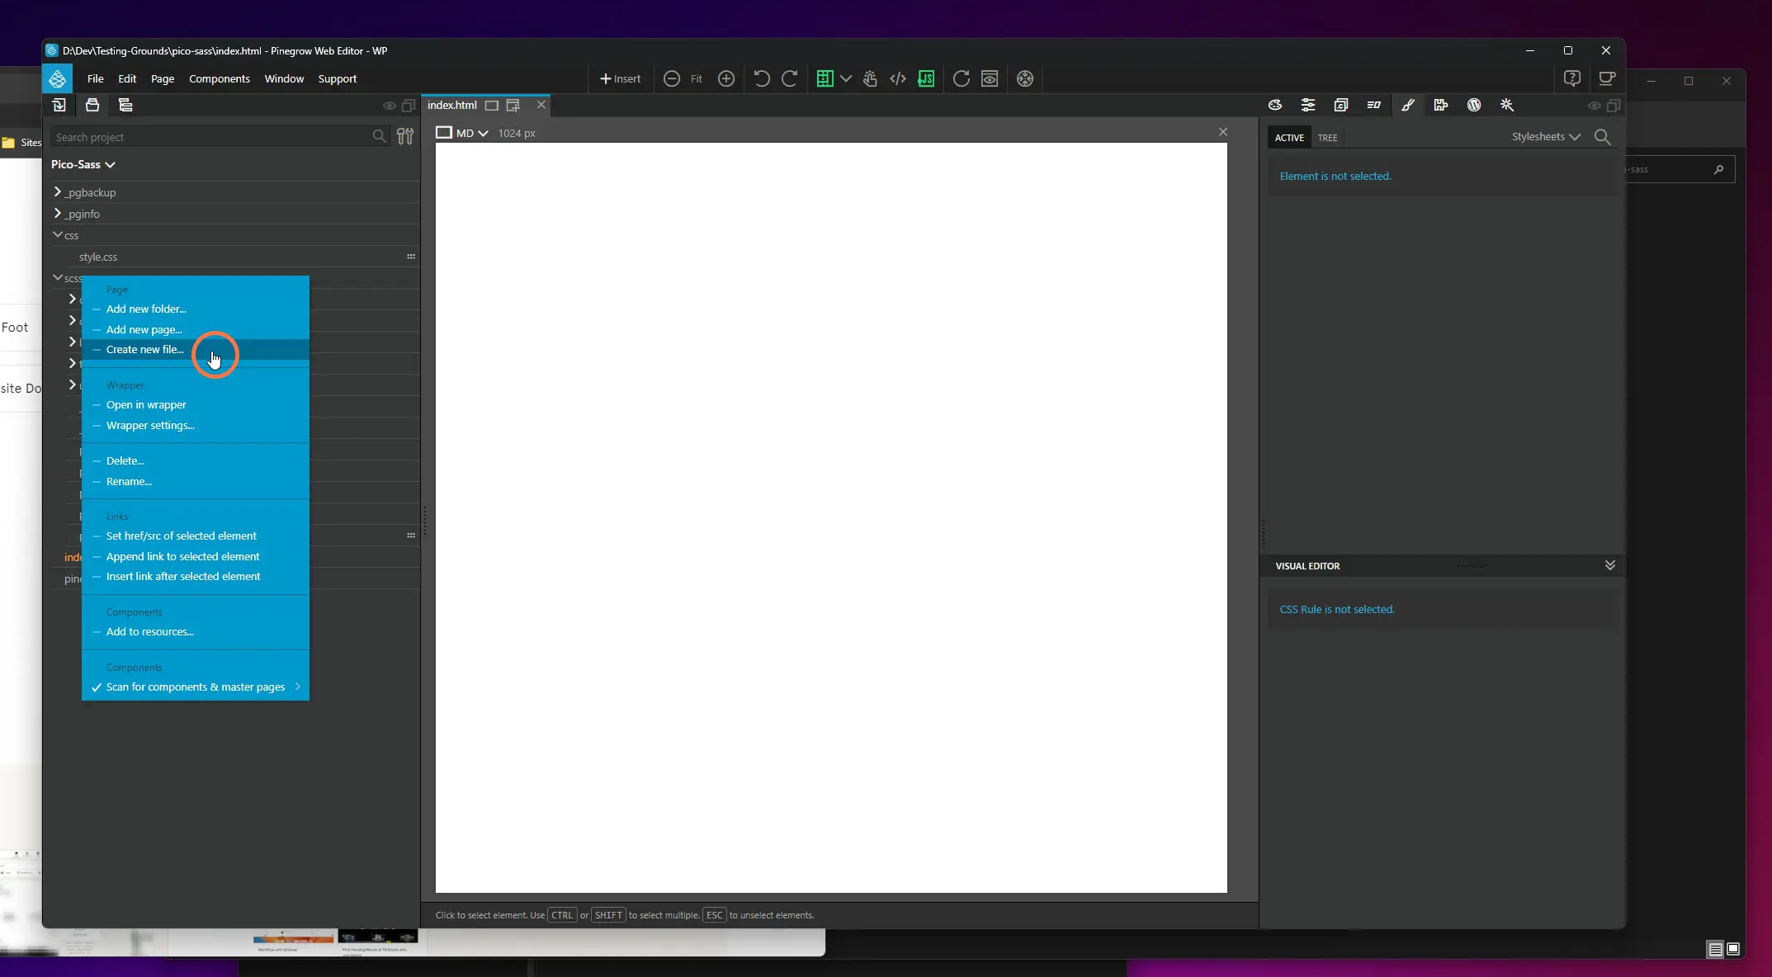Open the Actions puzzle panel
Viewport: 1772px width, 977px height.
(x=1441, y=105)
